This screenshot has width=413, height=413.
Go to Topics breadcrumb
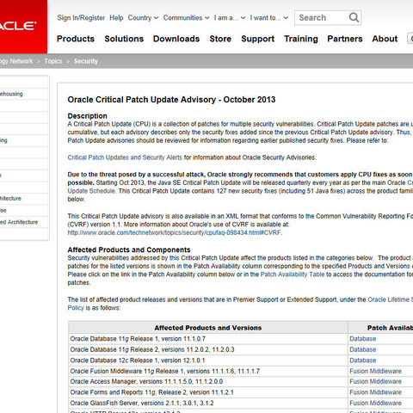tap(53, 61)
